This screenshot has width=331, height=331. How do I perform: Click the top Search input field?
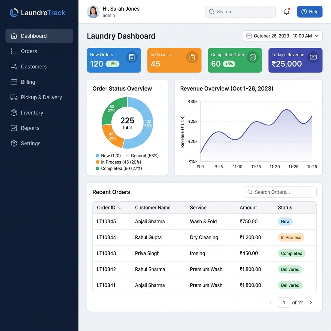click(x=240, y=12)
